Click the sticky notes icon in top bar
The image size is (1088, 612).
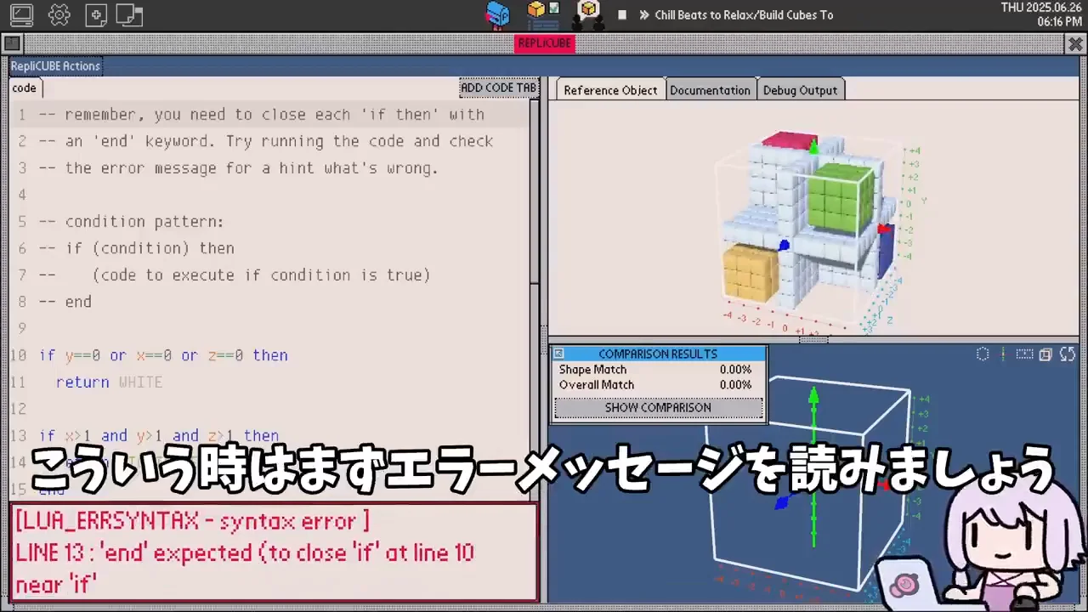click(x=129, y=14)
